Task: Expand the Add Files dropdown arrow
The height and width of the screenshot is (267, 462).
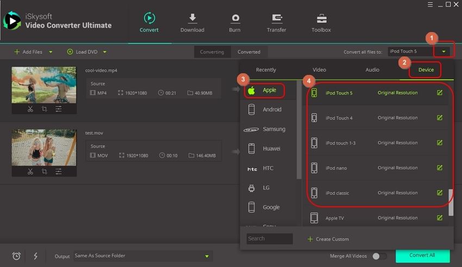Action: 51,52
